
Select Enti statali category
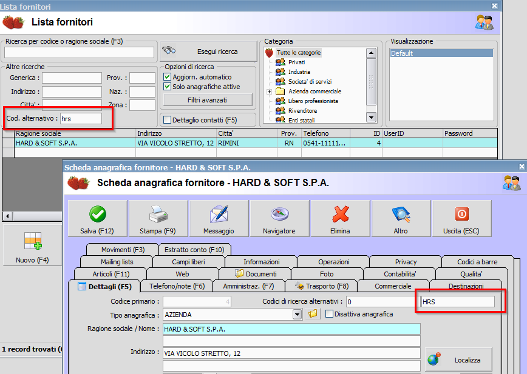[302, 120]
